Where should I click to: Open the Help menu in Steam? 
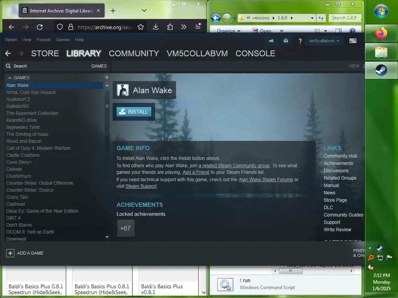[79, 40]
